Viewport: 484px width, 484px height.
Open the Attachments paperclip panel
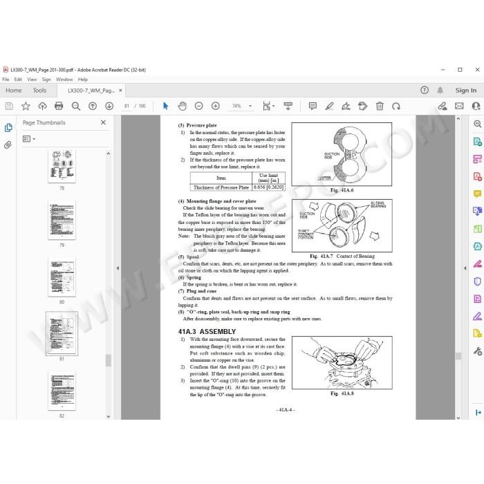coord(8,145)
